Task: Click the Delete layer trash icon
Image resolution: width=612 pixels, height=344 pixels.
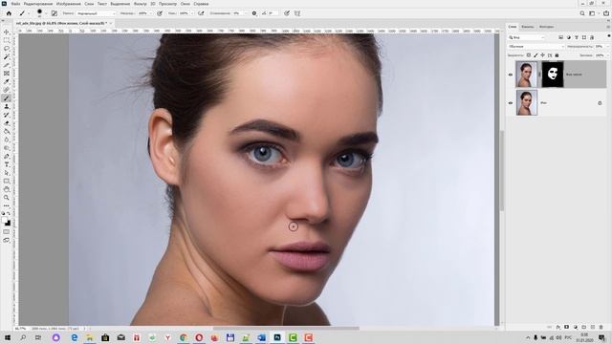Action: (x=601, y=327)
